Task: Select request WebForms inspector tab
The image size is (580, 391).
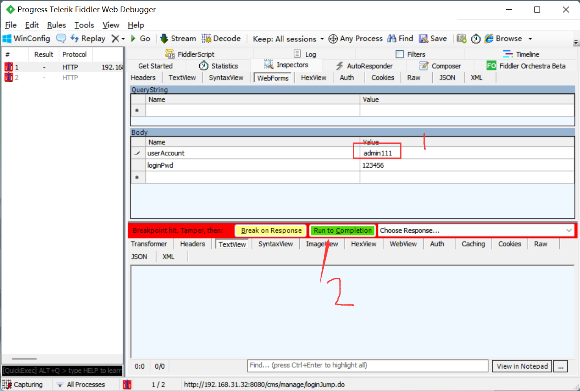Action: tap(273, 78)
